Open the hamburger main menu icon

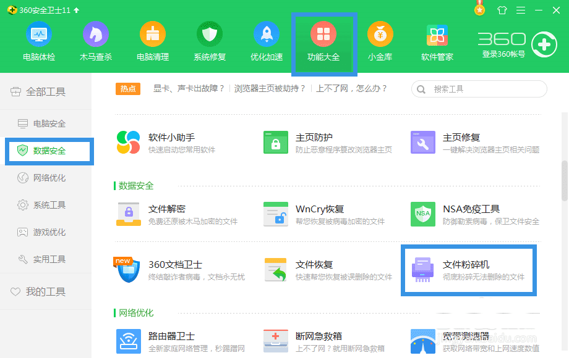tap(521, 10)
